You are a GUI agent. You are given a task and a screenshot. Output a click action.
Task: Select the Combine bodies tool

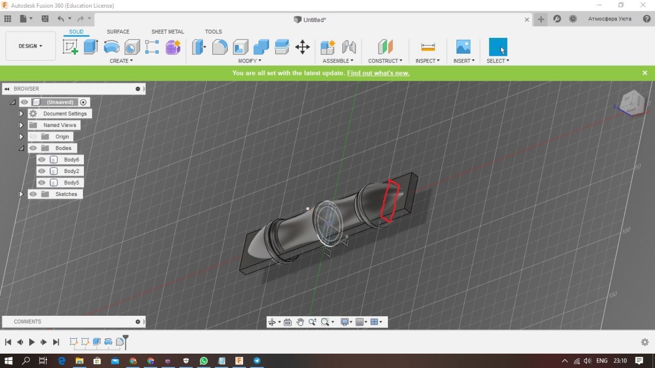[261, 47]
